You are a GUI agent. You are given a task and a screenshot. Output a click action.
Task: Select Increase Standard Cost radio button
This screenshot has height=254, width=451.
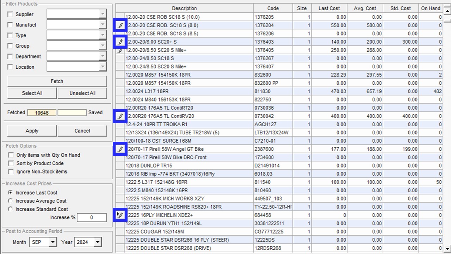pyautogui.click(x=11, y=209)
